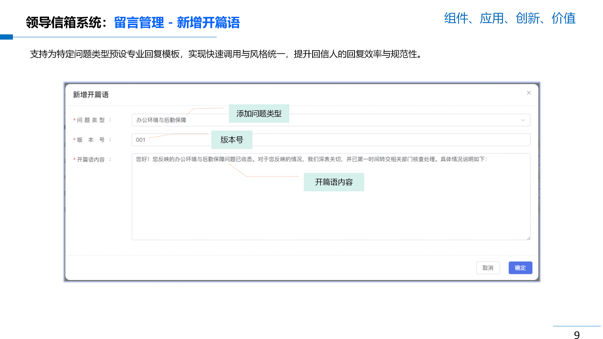Click the required asterisk beside 问题类型
Image resolution: width=603 pixels, height=339 pixels.
[74, 120]
